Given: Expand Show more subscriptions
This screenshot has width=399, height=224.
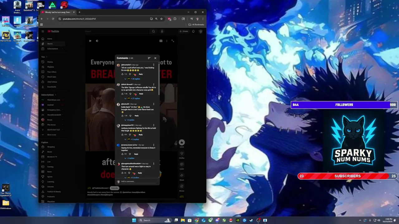Looking at the screenshot, I should point(52,135).
